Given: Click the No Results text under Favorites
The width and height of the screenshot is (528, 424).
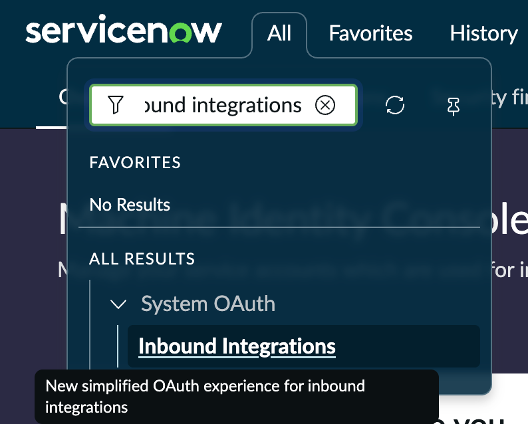Looking at the screenshot, I should [130, 205].
